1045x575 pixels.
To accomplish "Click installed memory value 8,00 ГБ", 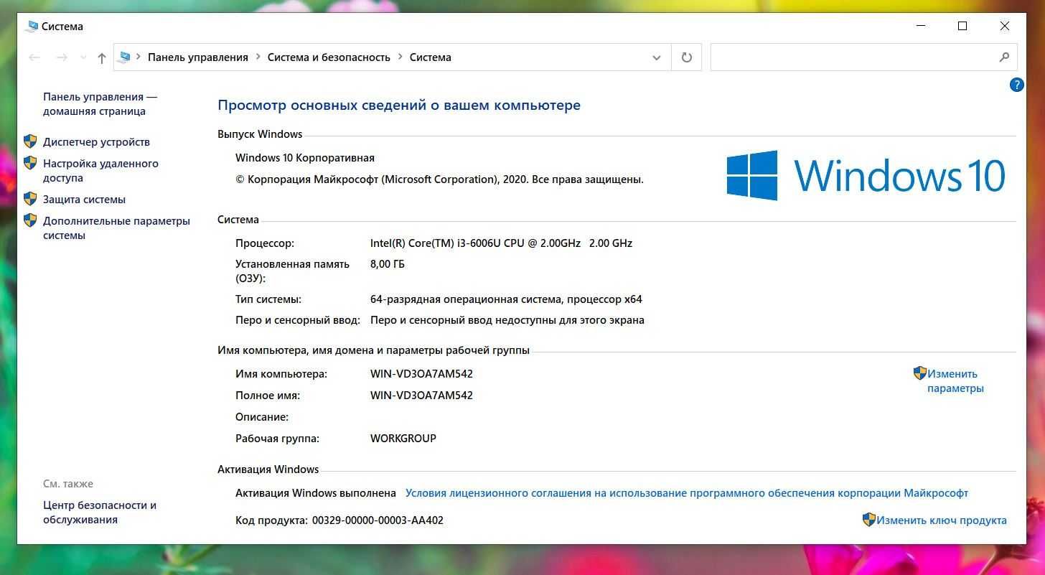I will 388,264.
